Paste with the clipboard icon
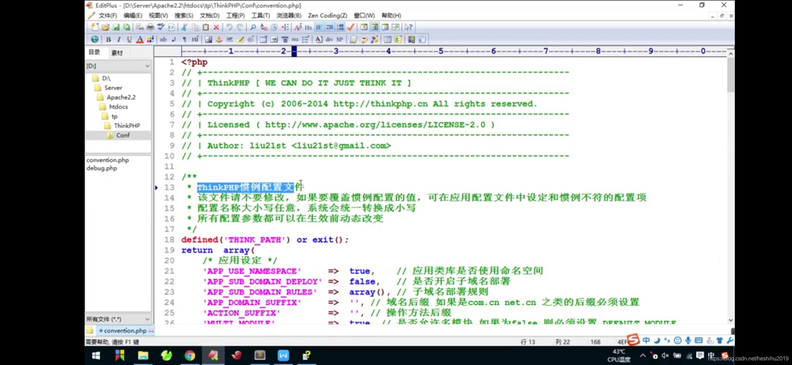This screenshot has width=792, height=365. point(206,27)
